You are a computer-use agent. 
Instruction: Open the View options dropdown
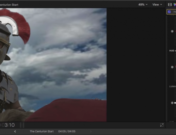157,5
